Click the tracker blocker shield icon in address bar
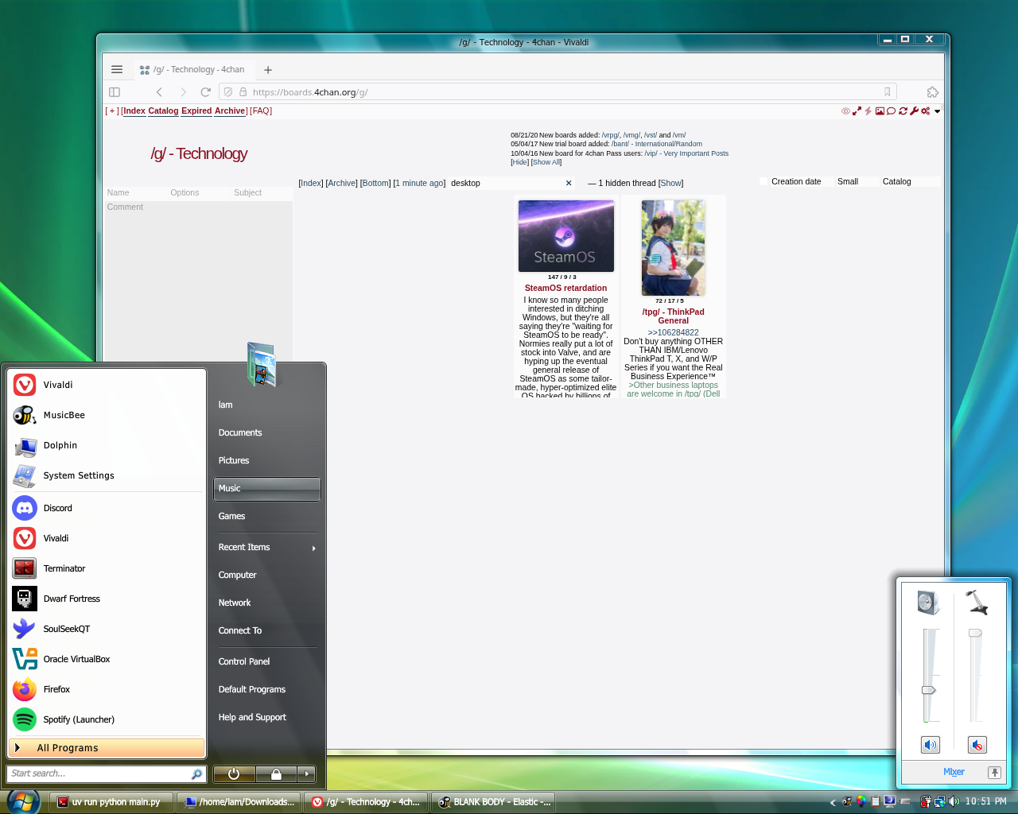 pos(228,92)
